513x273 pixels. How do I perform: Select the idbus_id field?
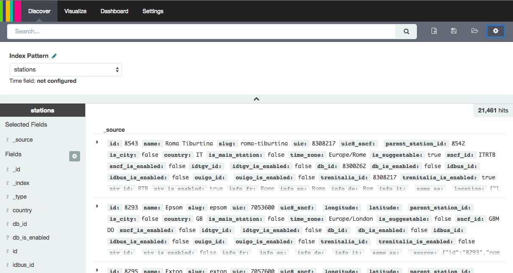(x=23, y=265)
